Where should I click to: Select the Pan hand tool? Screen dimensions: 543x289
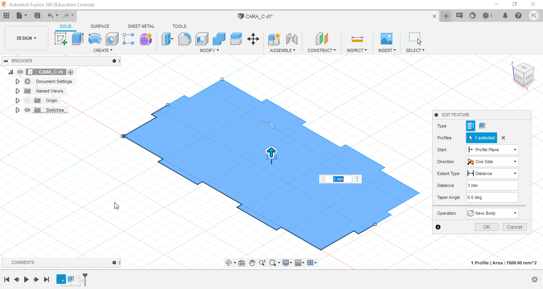(x=252, y=262)
